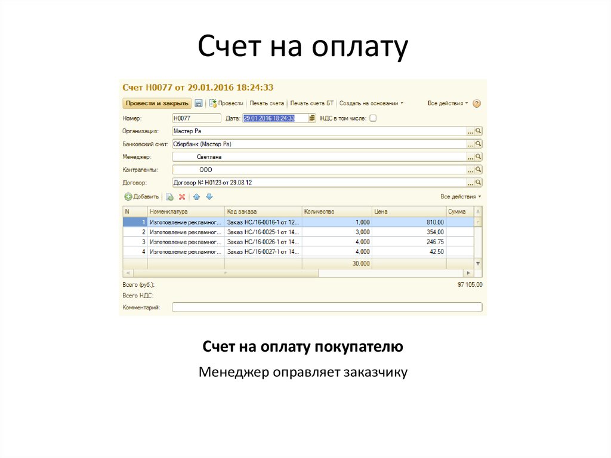The image size is (611, 458).
Task: Open the Организация magnifier lookup
Action: (x=478, y=131)
